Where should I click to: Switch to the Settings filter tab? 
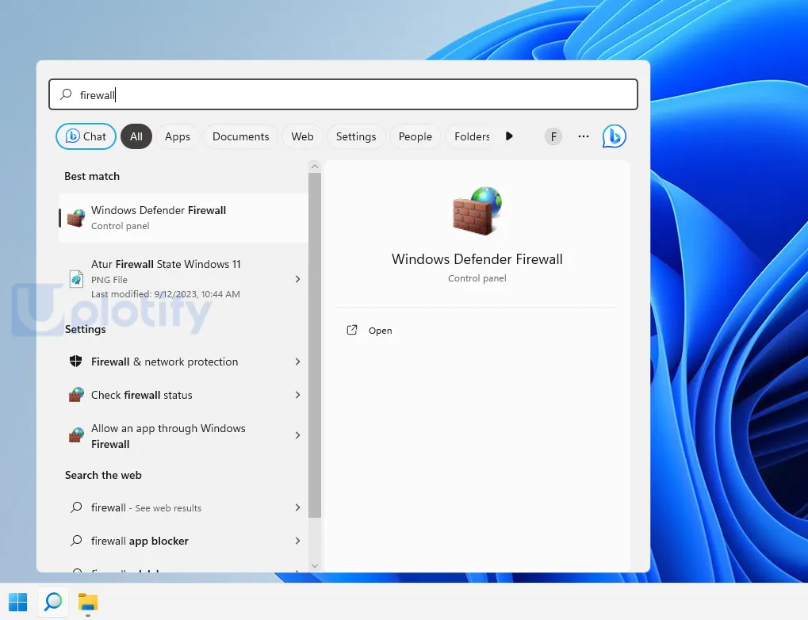pyautogui.click(x=356, y=136)
